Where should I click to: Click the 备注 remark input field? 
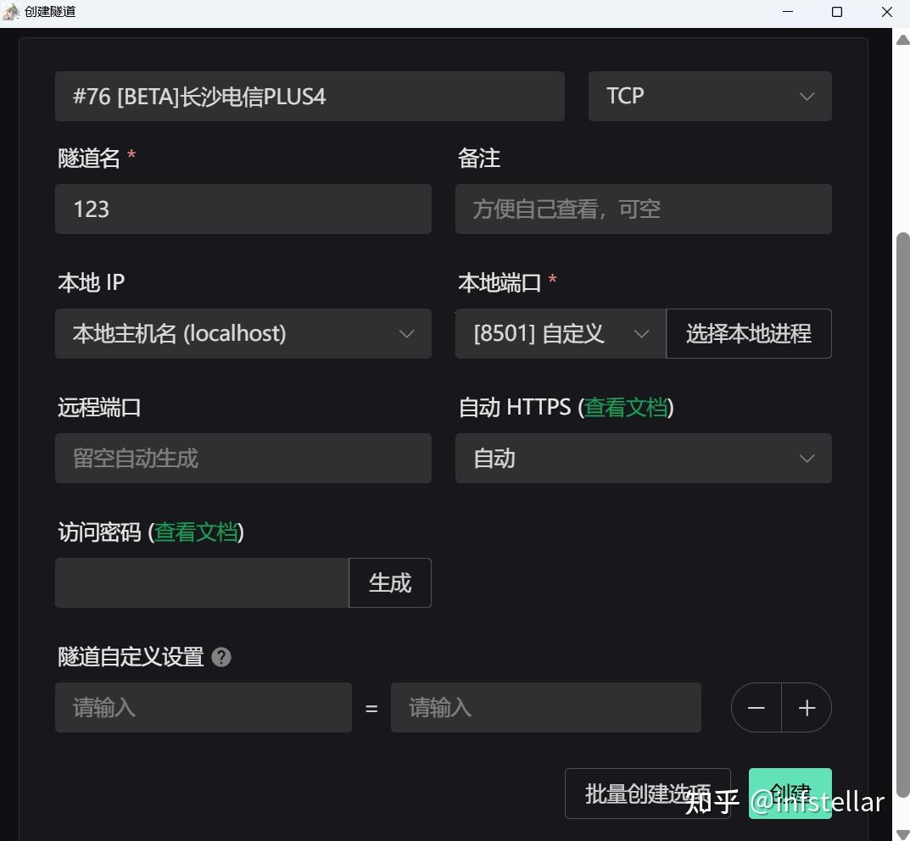(643, 209)
